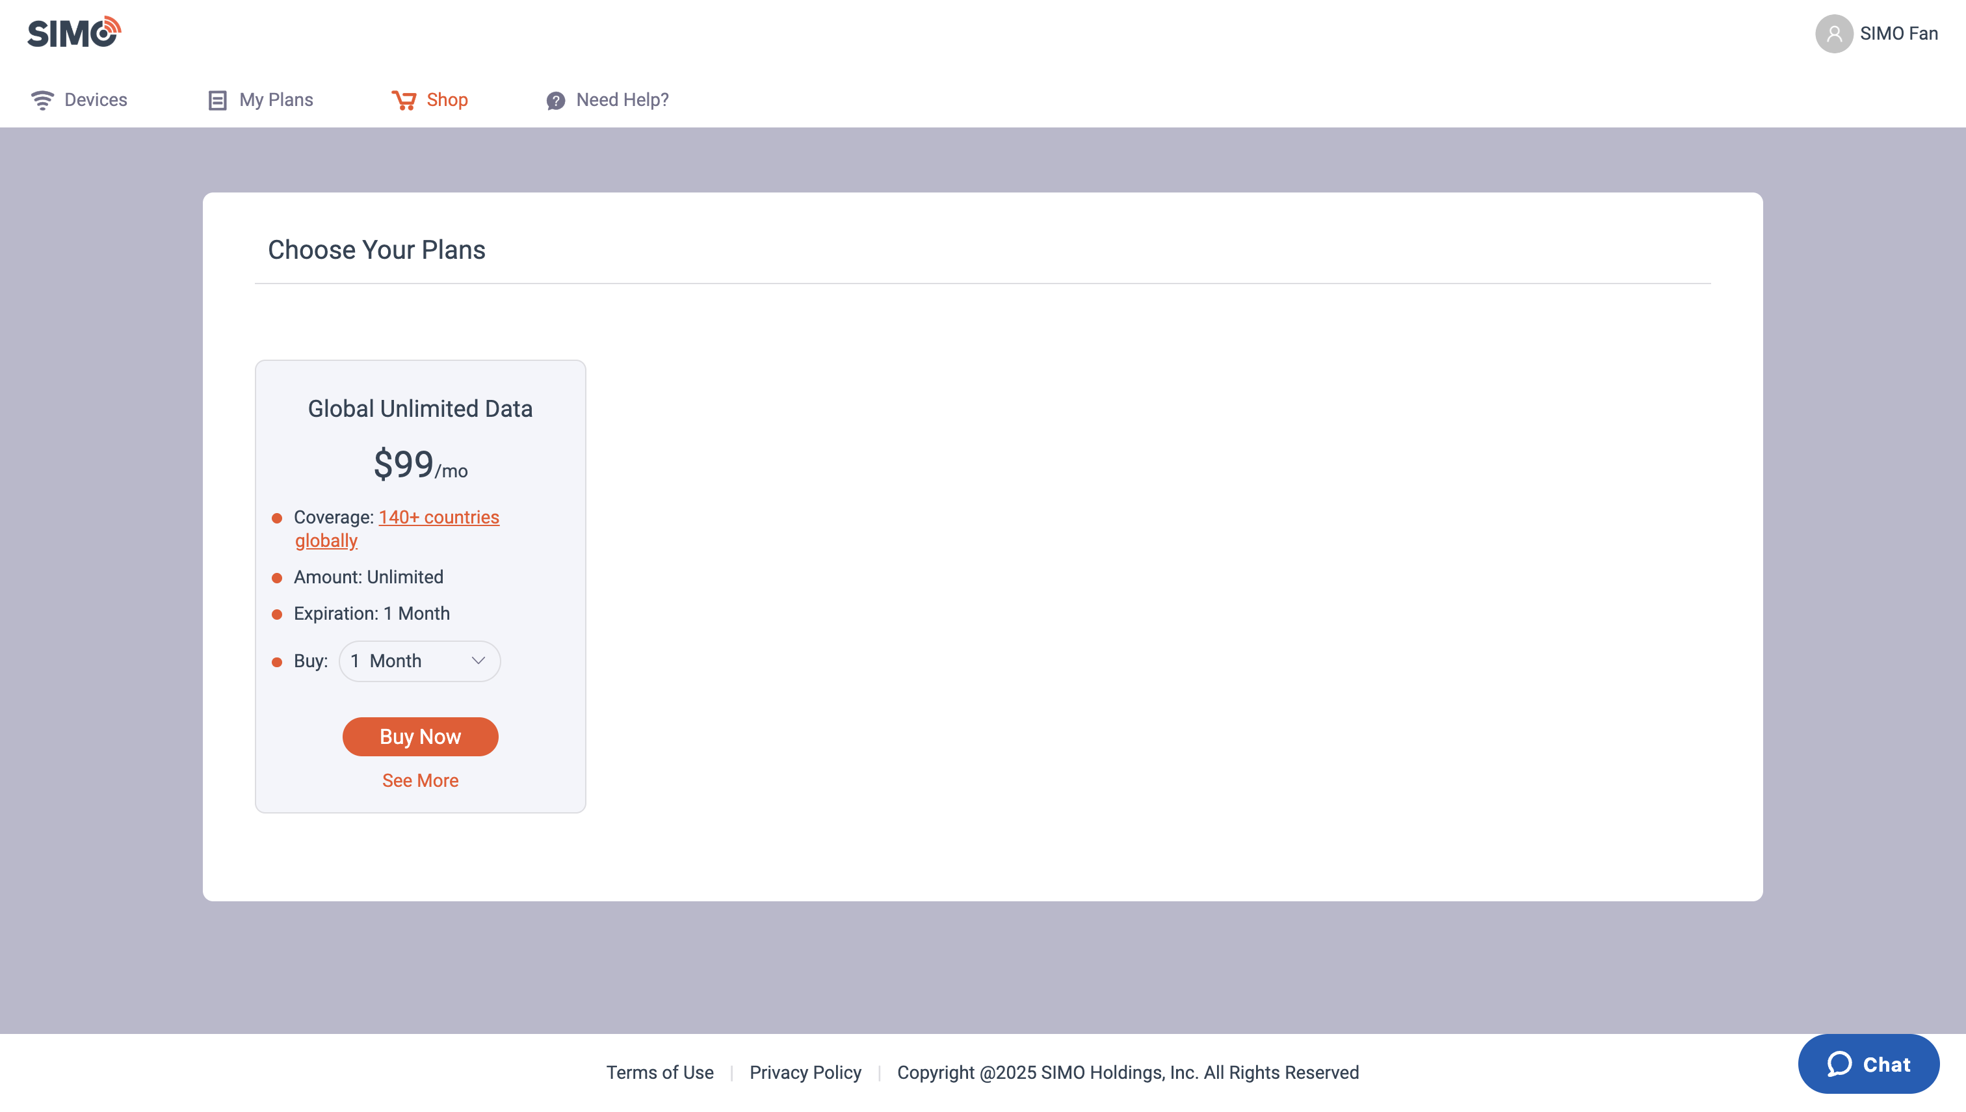Open the My Plans tab

(260, 100)
